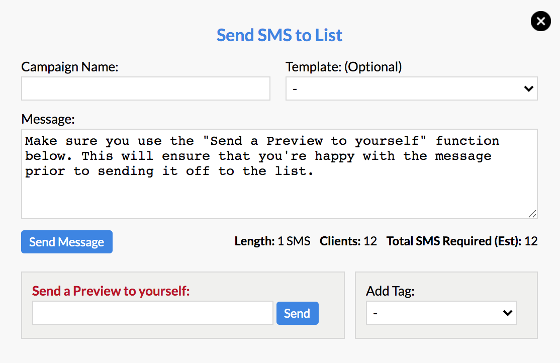Viewport: 560px width, 363px height.
Task: Focus the preview phone number input
Action: 153,313
